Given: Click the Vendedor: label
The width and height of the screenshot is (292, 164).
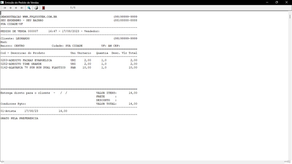Looking at the screenshot, I should click(x=92, y=31).
